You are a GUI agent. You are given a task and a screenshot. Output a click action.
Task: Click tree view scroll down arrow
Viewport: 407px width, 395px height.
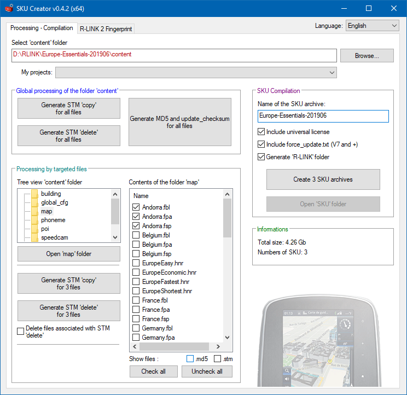click(115, 237)
